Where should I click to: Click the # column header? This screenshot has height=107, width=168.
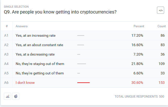(7, 26)
